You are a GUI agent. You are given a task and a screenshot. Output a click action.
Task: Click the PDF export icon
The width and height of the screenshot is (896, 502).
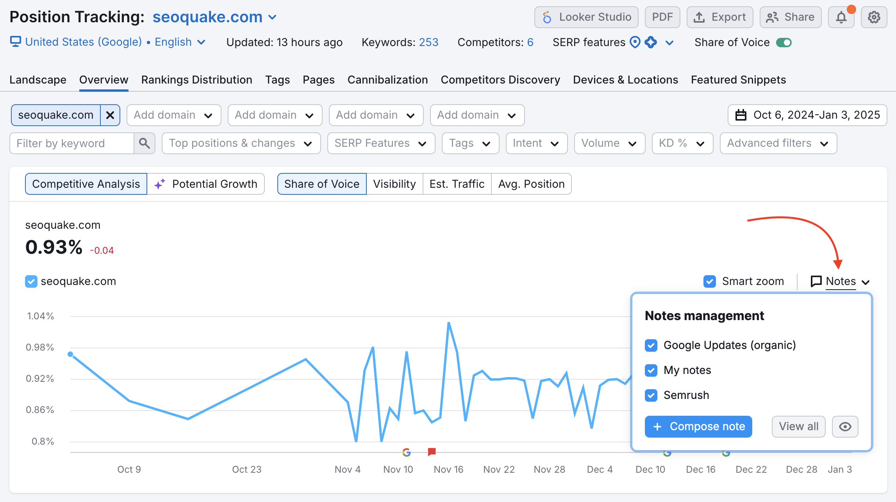(x=662, y=17)
